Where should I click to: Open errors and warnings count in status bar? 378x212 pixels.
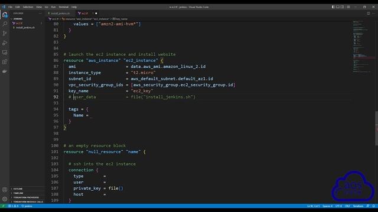[x=13, y=206]
